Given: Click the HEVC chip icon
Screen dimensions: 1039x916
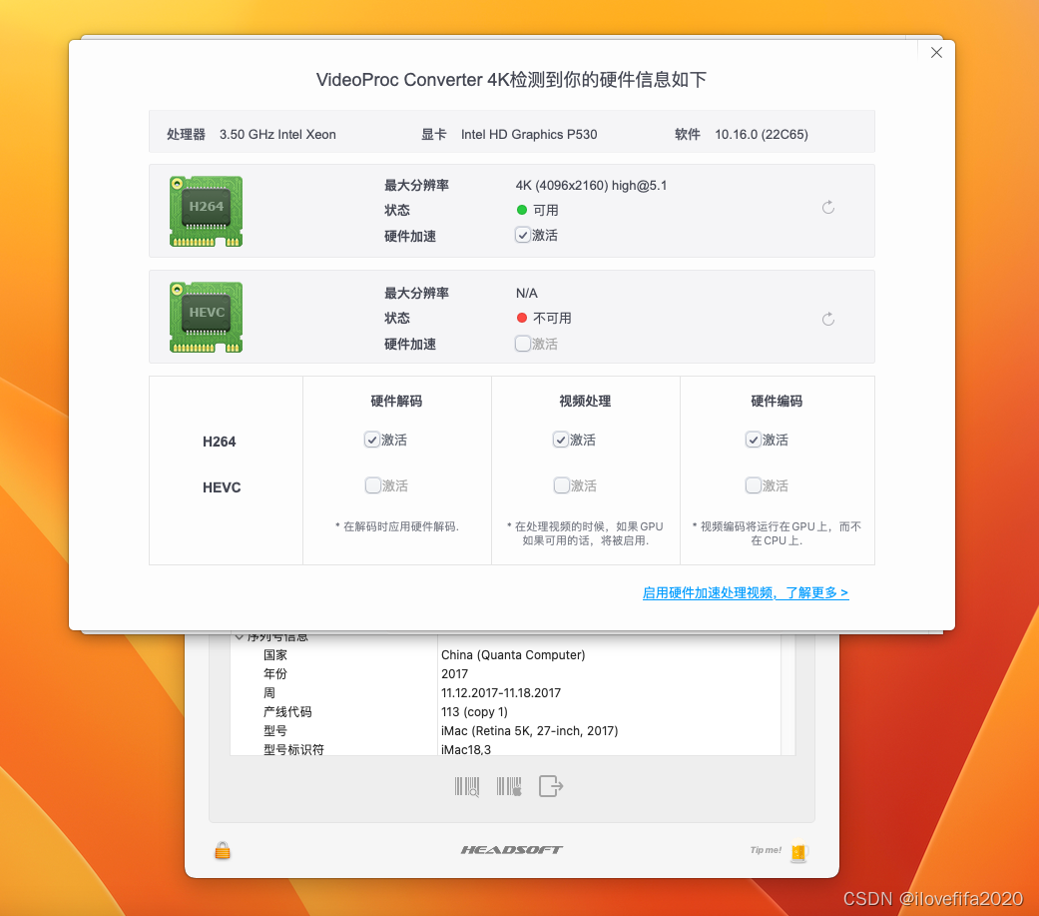Looking at the screenshot, I should (206, 317).
